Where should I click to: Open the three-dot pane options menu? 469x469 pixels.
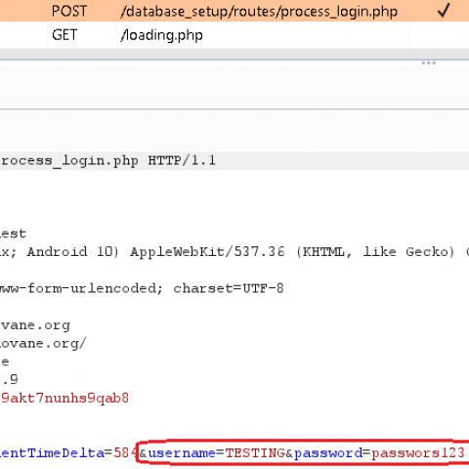428,63
